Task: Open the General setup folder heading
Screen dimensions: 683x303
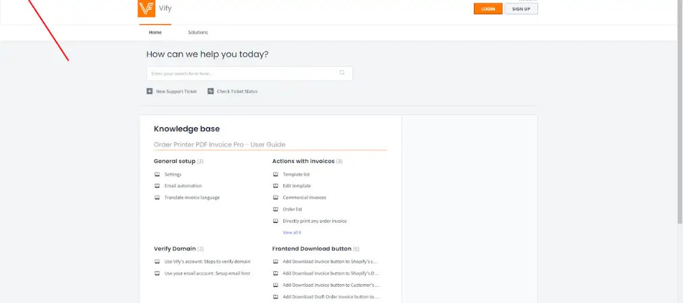Action: (x=174, y=162)
